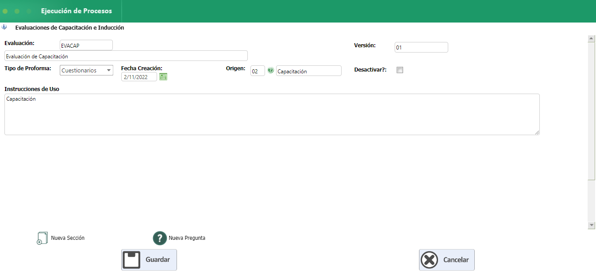This screenshot has width=596, height=280.
Task: Click the Tipo de Proforma label
Action: [28, 68]
